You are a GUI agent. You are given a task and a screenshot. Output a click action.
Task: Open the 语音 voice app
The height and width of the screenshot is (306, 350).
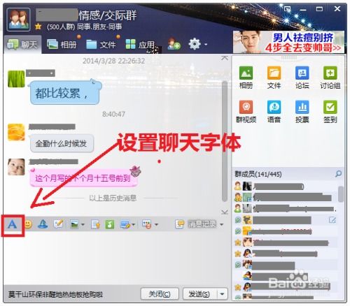pos(274,112)
